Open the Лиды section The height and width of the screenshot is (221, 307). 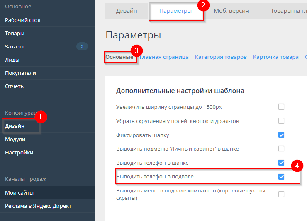[12, 60]
